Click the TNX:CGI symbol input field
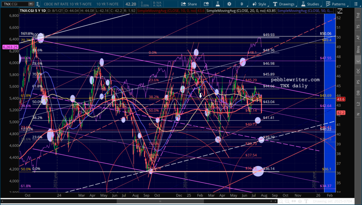Image resolution: width=362 pixels, height=205 pixels. (14, 4)
